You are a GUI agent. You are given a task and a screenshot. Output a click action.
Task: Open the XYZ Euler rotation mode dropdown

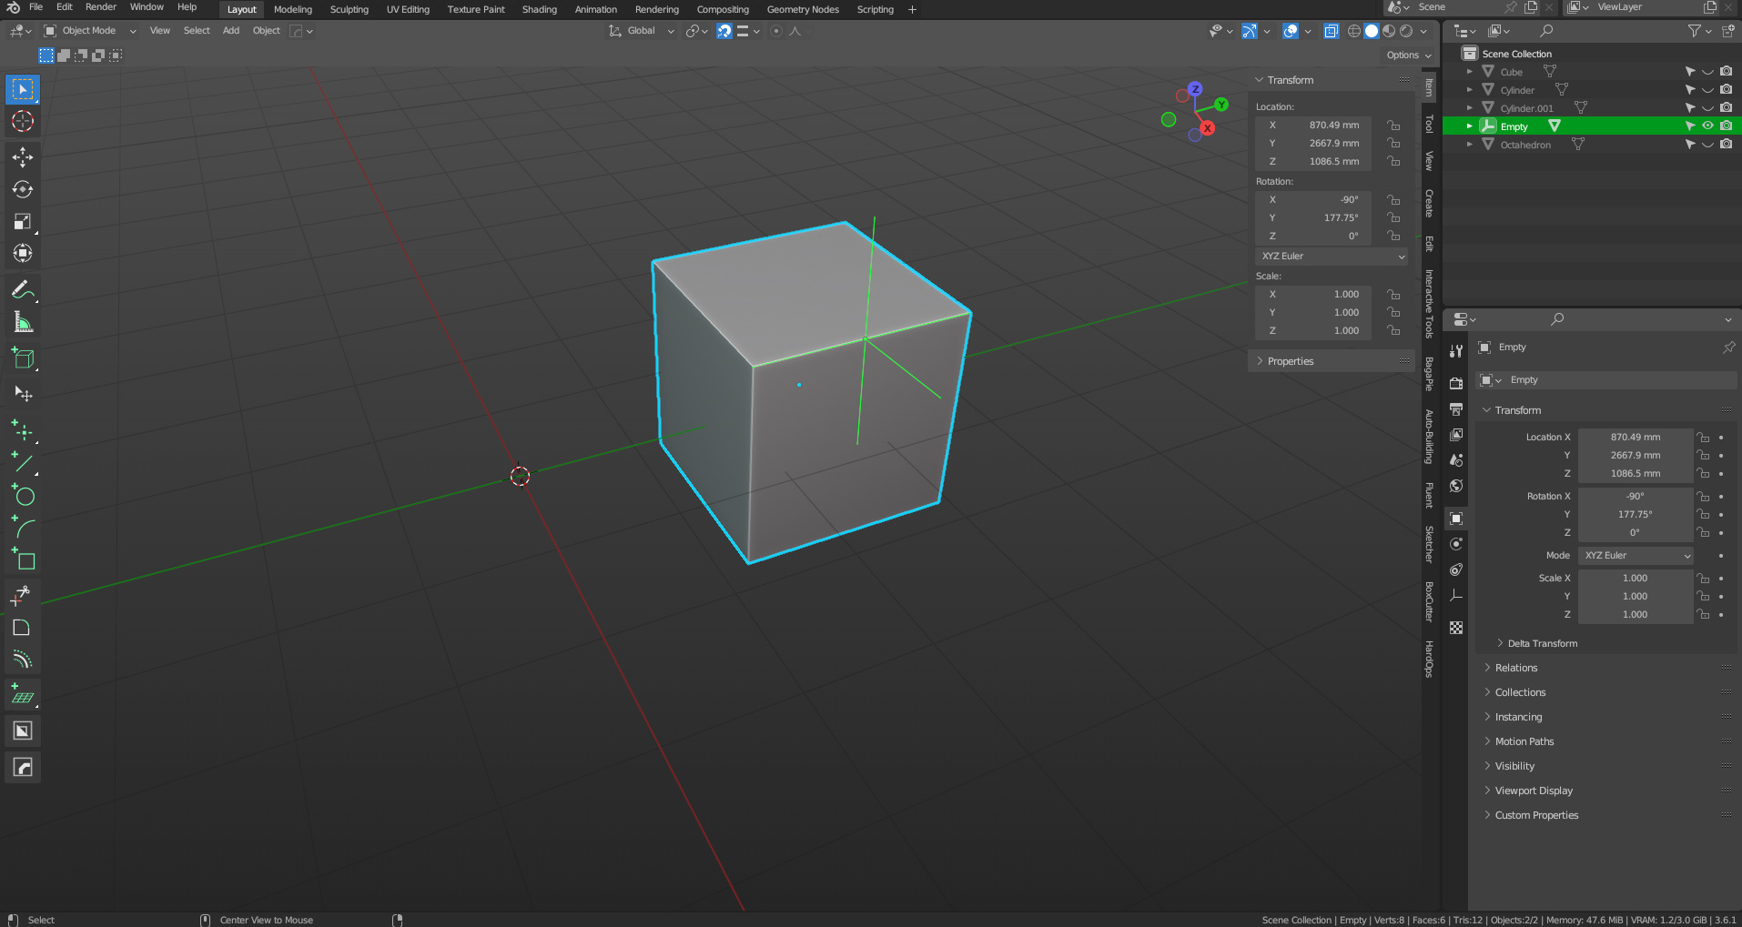[x=1332, y=257]
